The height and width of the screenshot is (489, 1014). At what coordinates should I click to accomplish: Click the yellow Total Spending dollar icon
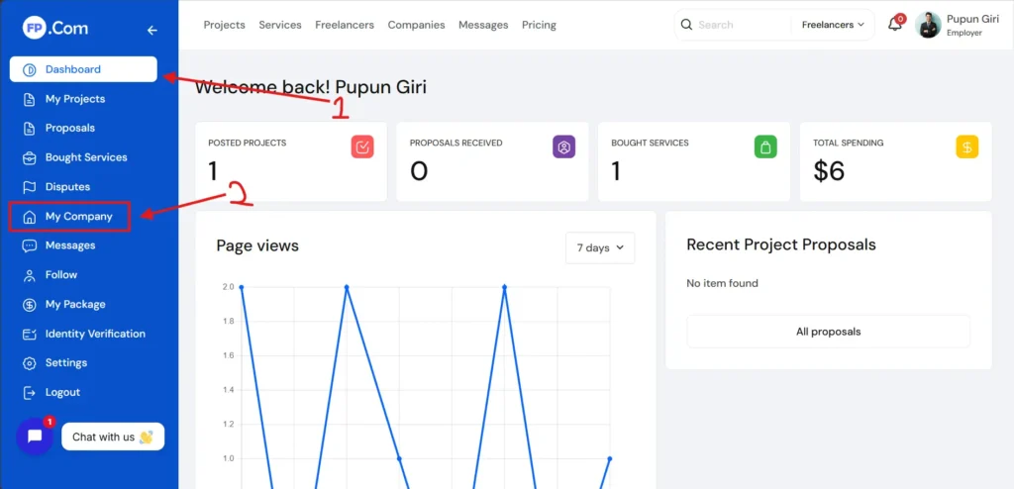[966, 147]
